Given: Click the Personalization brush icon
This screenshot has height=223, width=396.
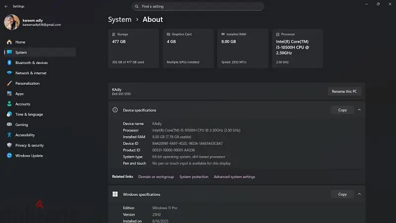Looking at the screenshot, I should pos(9,83).
